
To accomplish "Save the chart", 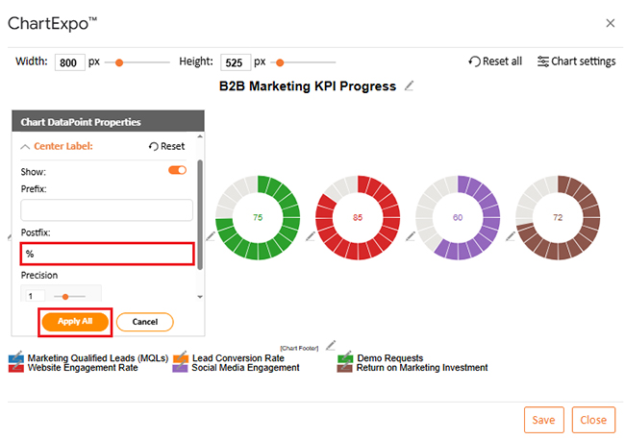I will coord(543,420).
